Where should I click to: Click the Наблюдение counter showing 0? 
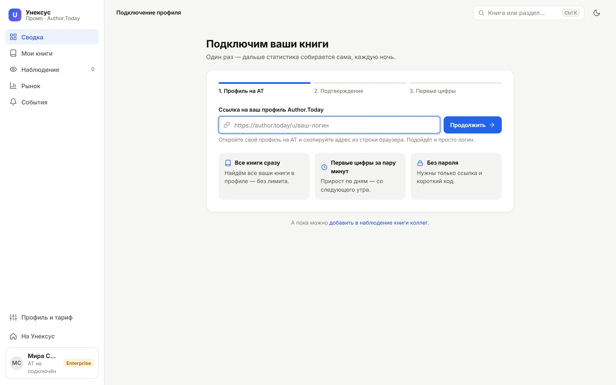93,69
